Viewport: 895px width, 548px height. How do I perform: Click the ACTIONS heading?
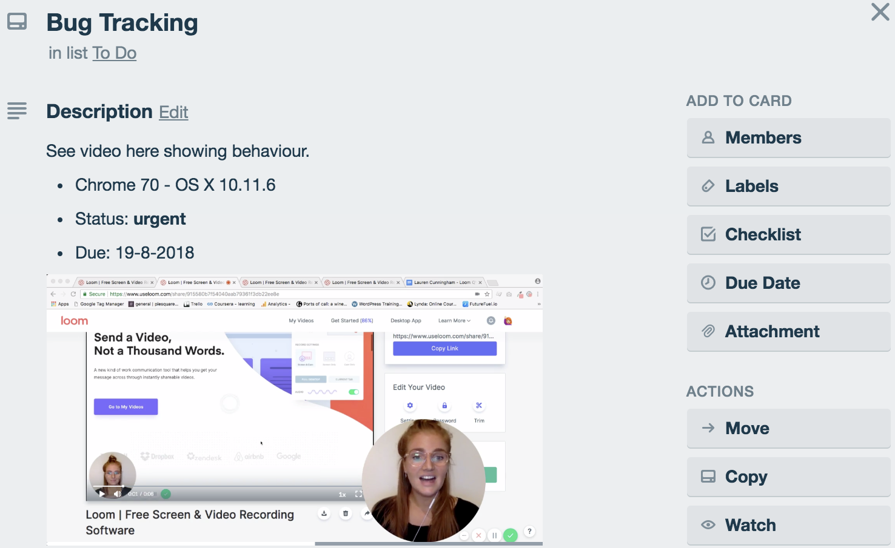point(720,392)
